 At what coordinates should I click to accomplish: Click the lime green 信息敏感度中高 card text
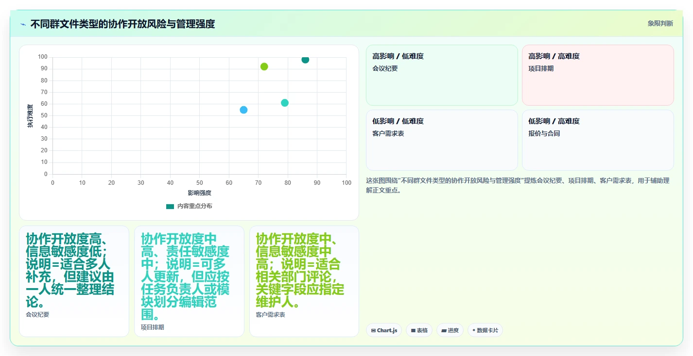(x=300, y=271)
